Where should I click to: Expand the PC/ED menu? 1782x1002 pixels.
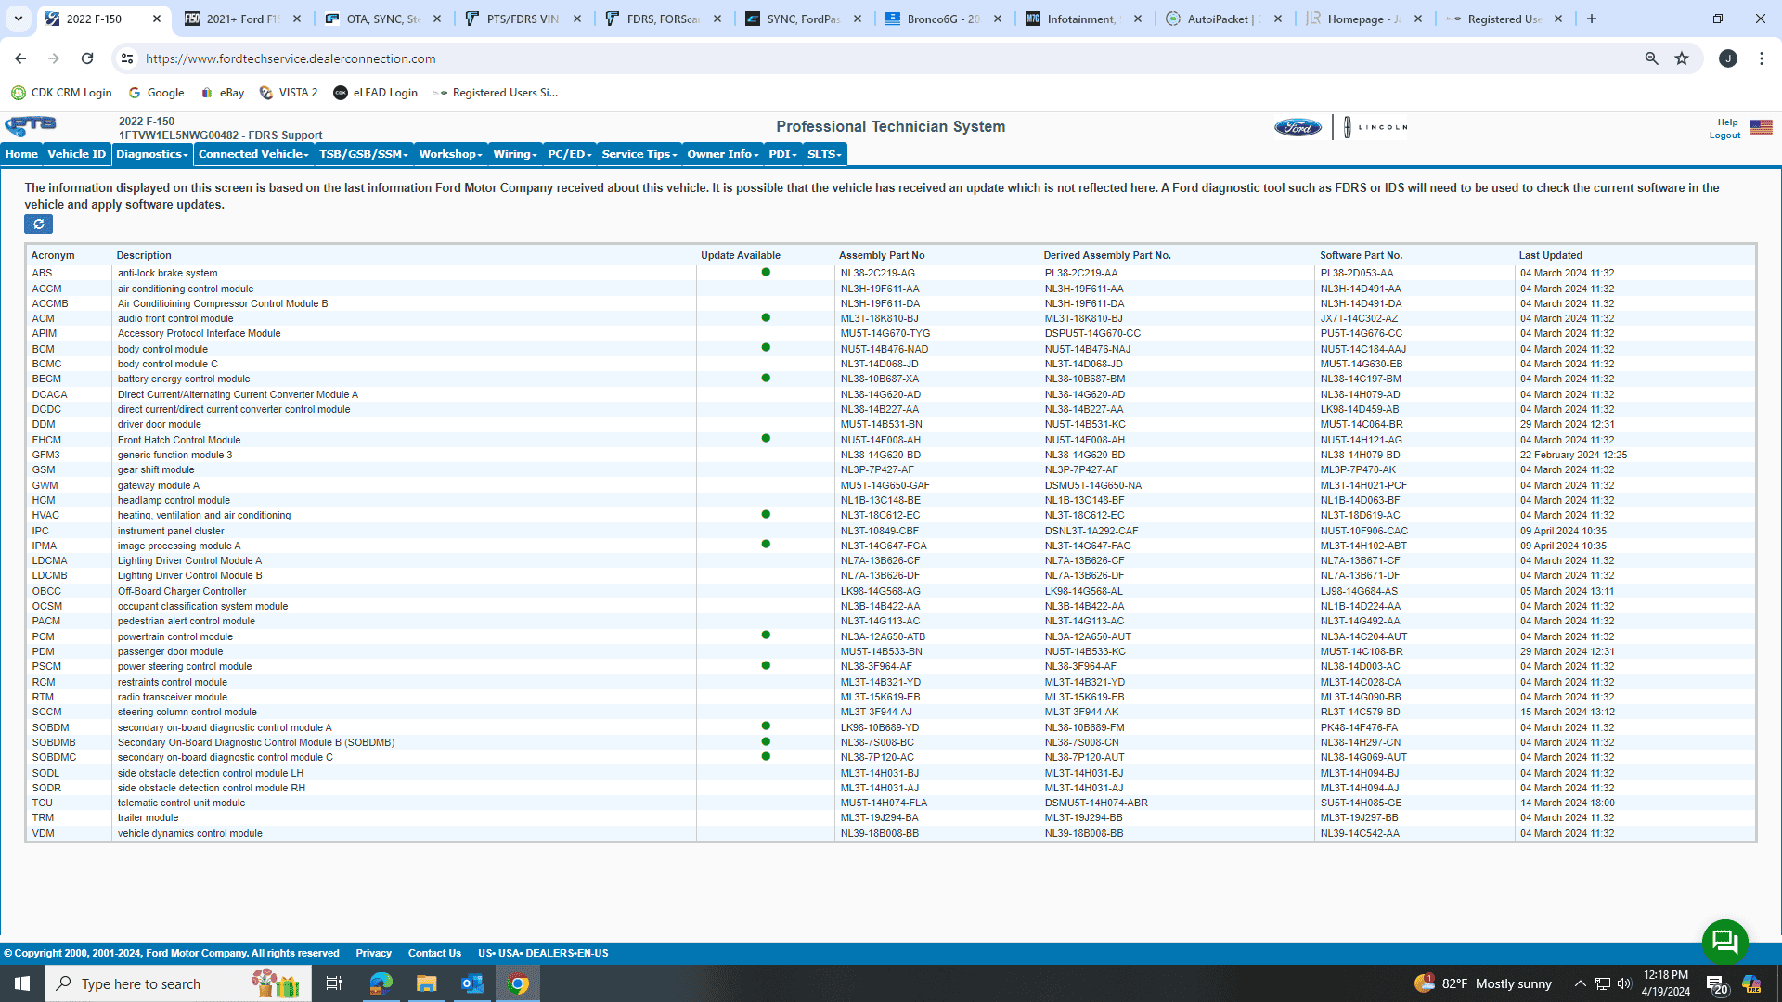[569, 154]
